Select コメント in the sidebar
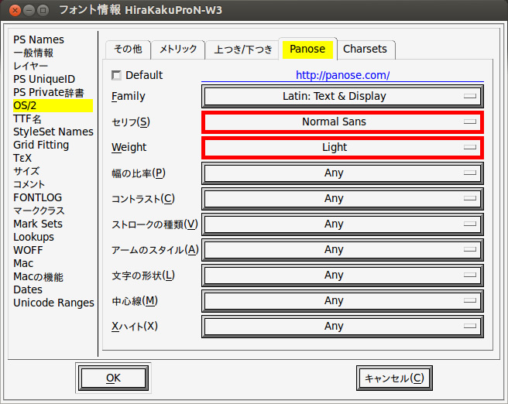The width and height of the screenshot is (508, 404). coord(29,184)
